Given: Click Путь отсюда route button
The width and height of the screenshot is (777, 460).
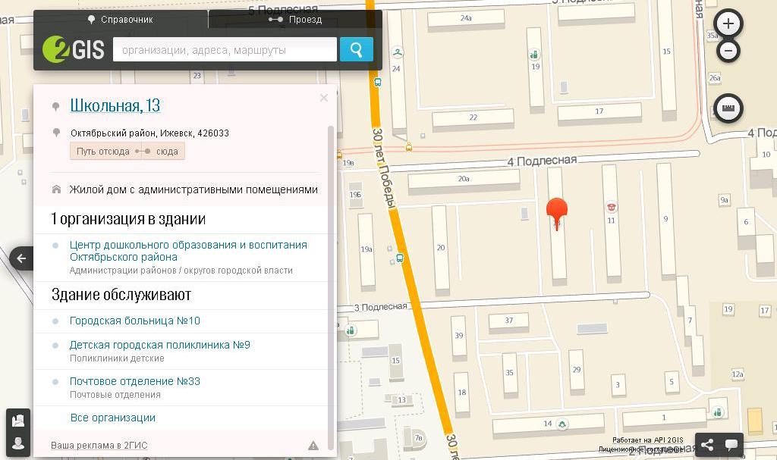Looking at the screenshot, I should (103, 152).
